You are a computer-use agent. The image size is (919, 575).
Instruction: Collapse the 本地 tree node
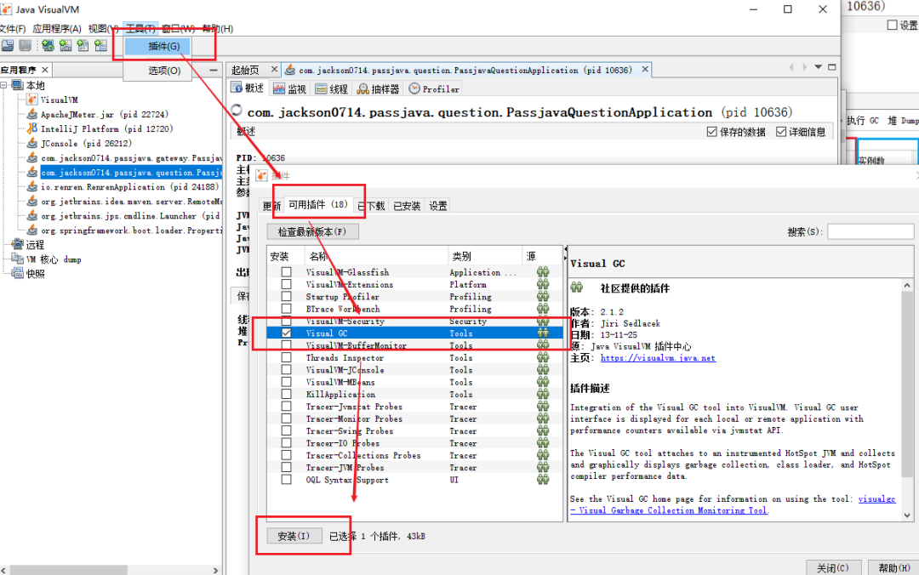click(x=4, y=85)
